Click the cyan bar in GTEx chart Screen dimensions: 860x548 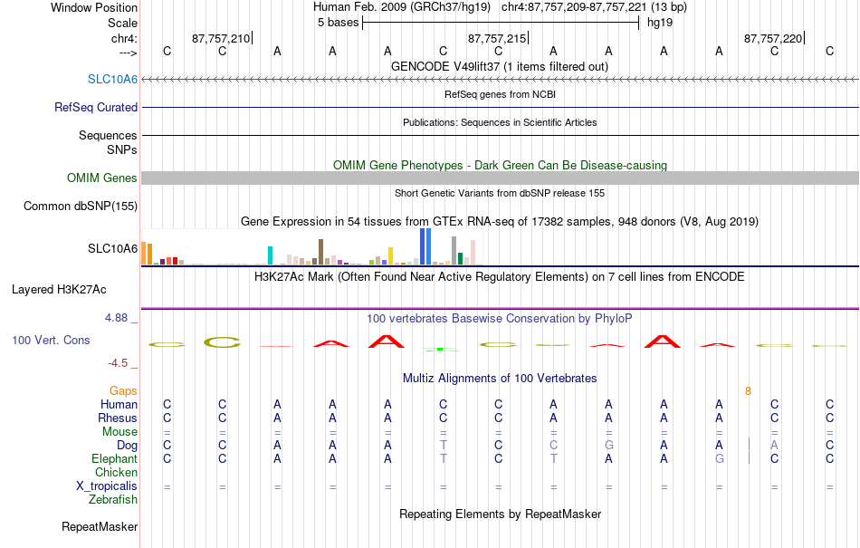(270, 255)
